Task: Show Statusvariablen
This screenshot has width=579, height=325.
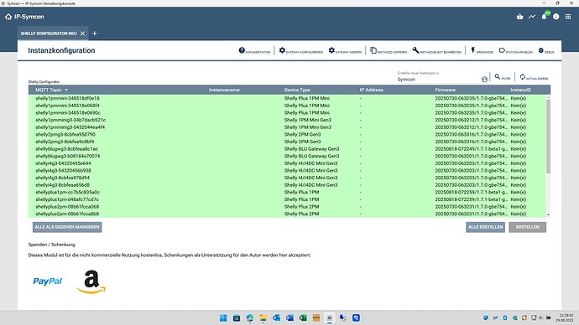Action: coord(515,51)
